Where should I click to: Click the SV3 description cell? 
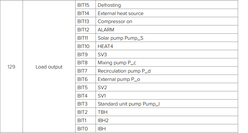(167, 54)
